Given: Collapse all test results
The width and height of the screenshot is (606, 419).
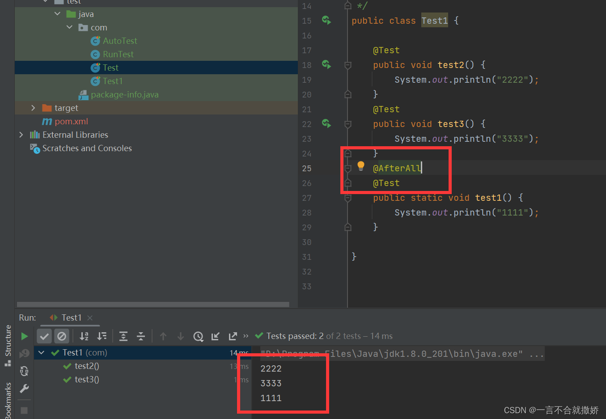Looking at the screenshot, I should click(141, 336).
